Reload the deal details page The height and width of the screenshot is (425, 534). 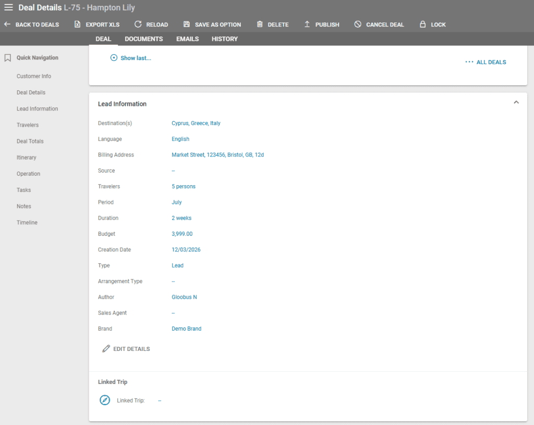click(138, 25)
